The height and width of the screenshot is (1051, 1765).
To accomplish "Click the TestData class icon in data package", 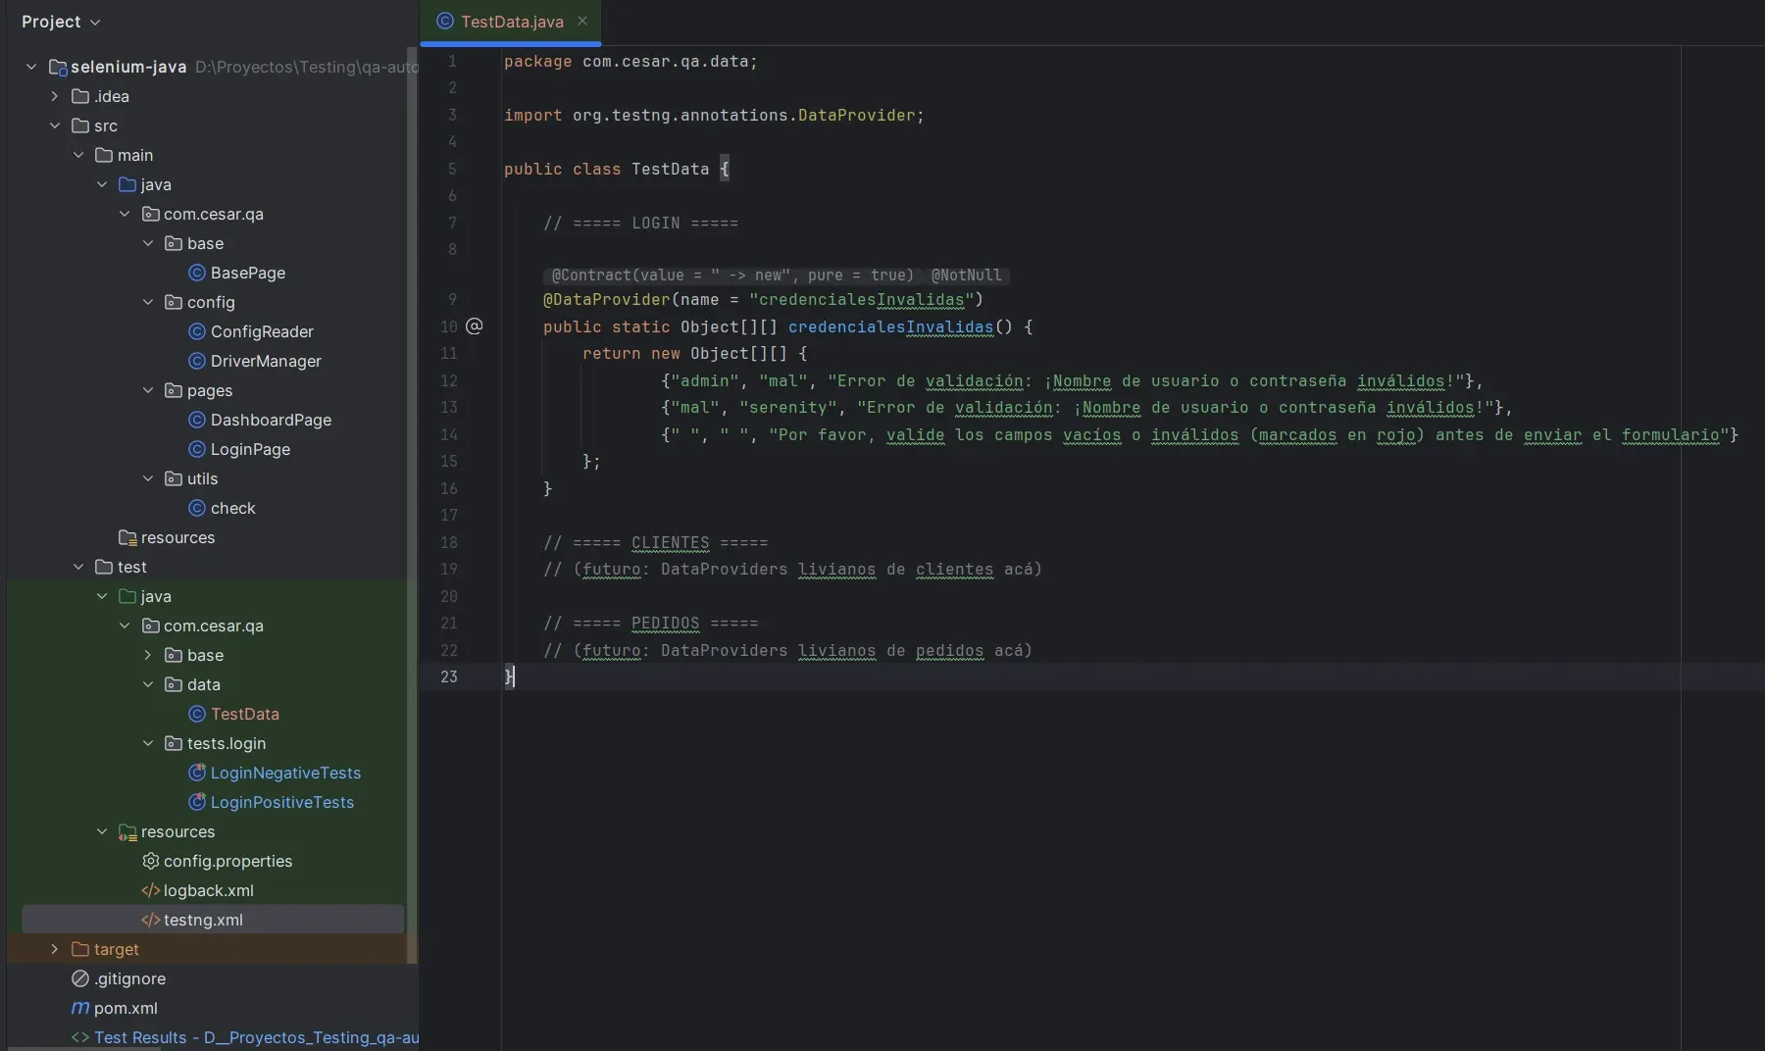I will click(195, 714).
